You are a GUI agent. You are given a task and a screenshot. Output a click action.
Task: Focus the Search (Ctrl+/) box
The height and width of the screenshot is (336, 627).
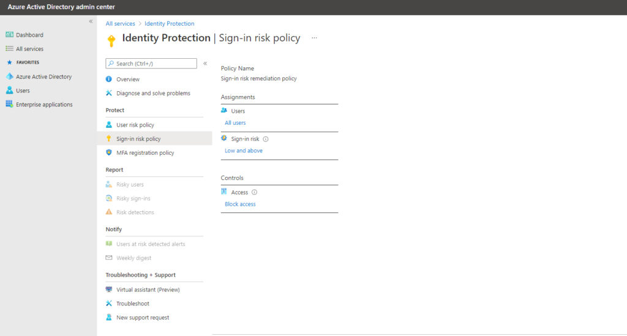pos(151,63)
